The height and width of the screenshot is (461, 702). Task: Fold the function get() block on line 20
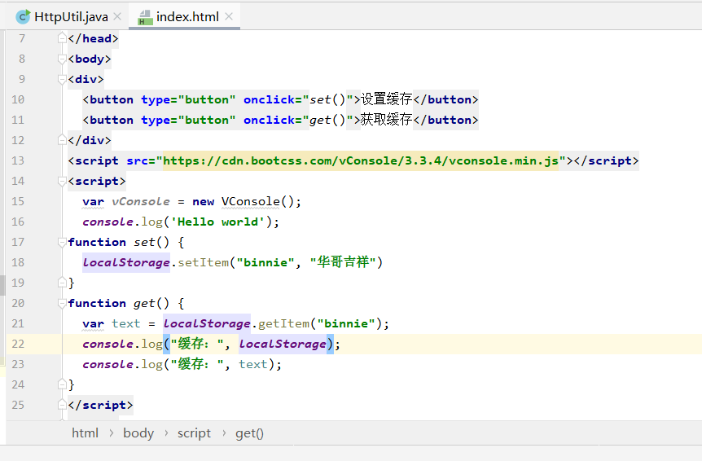click(x=62, y=303)
